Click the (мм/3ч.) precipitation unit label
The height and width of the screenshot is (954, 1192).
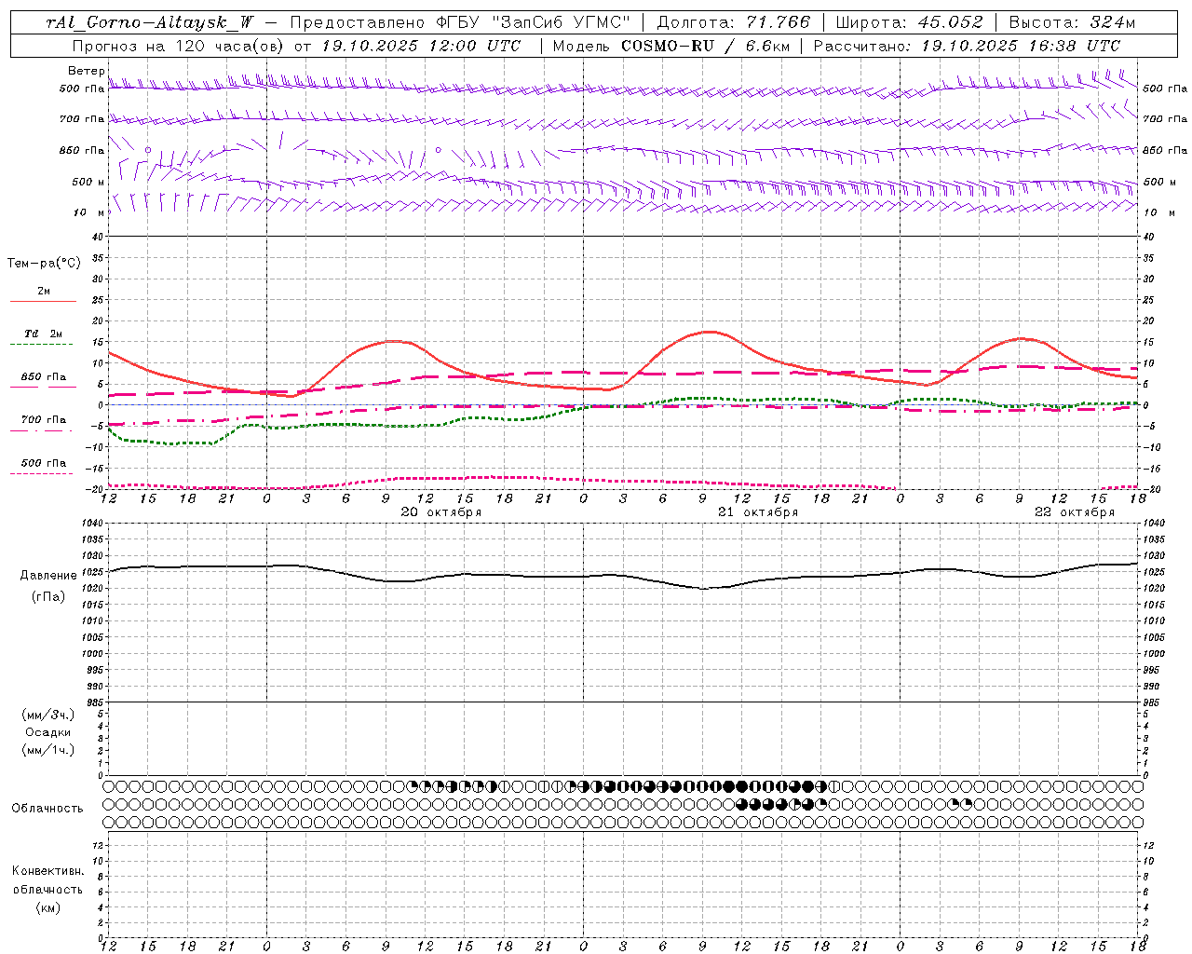(48, 715)
